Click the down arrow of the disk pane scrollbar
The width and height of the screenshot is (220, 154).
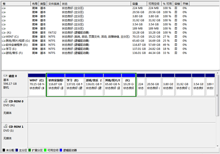tap(217, 146)
